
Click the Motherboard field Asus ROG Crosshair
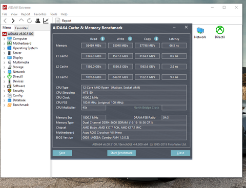coord(134,133)
